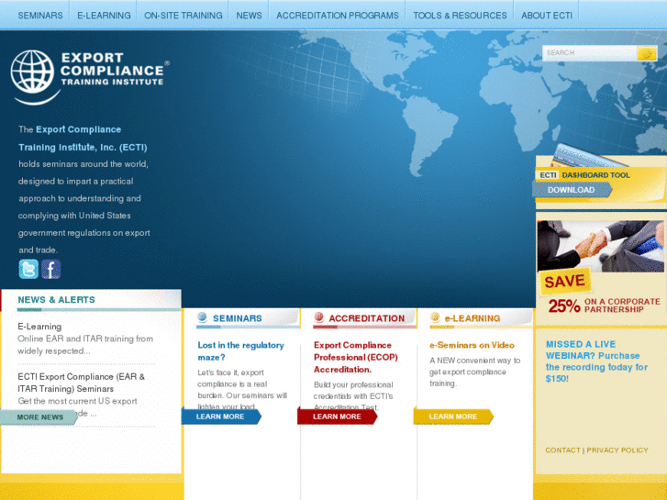Viewport: 667px width, 500px height.
Task: Open the Facebook icon link
Action: pos(51,269)
